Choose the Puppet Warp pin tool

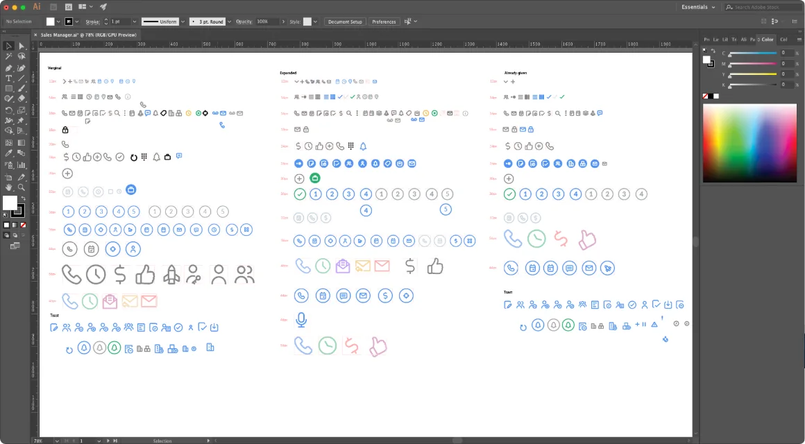click(22, 121)
